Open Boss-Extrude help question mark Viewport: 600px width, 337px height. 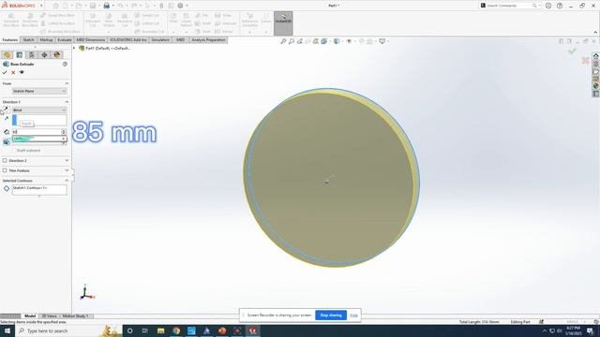65,65
